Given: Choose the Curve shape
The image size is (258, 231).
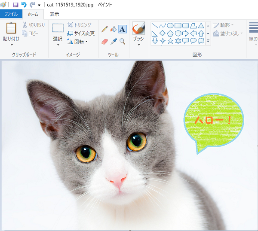Looking at the screenshot, I should (x=163, y=26).
